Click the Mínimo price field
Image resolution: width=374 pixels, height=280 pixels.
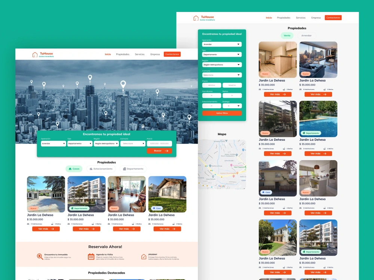click(x=212, y=85)
